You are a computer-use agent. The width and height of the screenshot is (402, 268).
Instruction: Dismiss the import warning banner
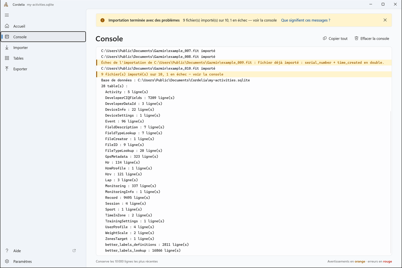(385, 20)
